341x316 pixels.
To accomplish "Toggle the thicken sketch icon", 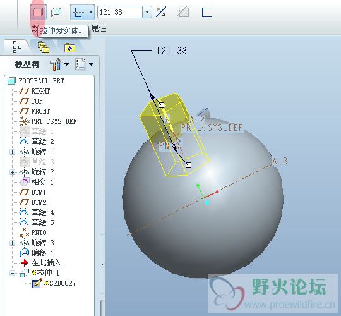I will coord(206,12).
